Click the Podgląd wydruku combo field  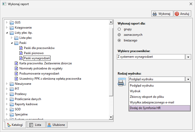pyautogui.click(x=157, y=79)
